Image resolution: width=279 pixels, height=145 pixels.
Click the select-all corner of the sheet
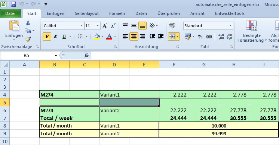[5, 64]
